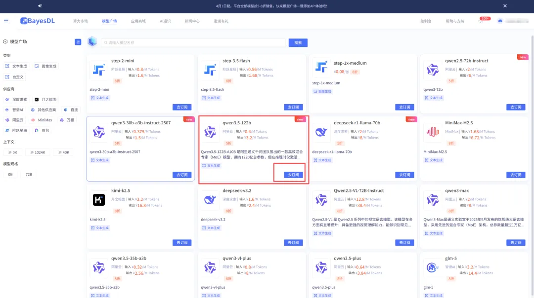Click the page vertical scrollbar
The width and height of the screenshot is (534, 298).
pyautogui.click(x=533, y=165)
